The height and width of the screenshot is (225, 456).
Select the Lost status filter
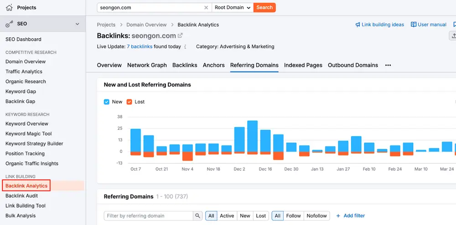pyautogui.click(x=261, y=216)
